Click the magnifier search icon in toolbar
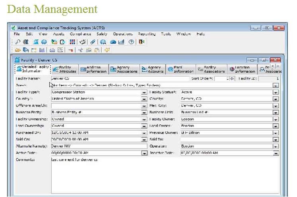This screenshot has width=297, height=197. pos(18,42)
